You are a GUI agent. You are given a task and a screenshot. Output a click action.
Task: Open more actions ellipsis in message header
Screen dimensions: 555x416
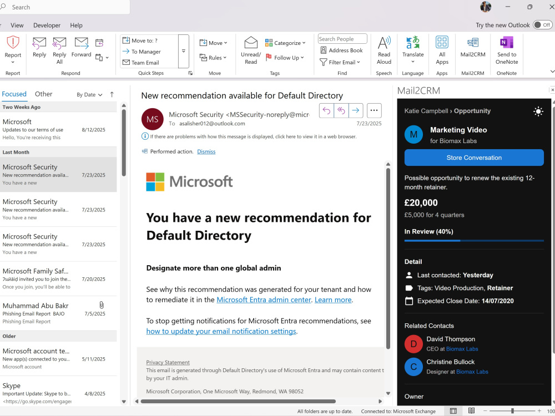coord(374,111)
